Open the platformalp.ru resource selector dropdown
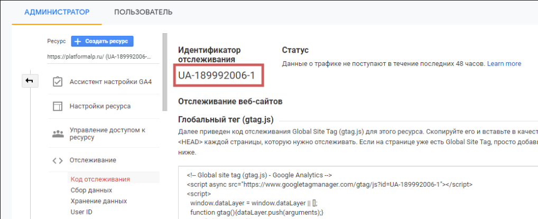Viewport: 538px width, 219px height. point(99,56)
